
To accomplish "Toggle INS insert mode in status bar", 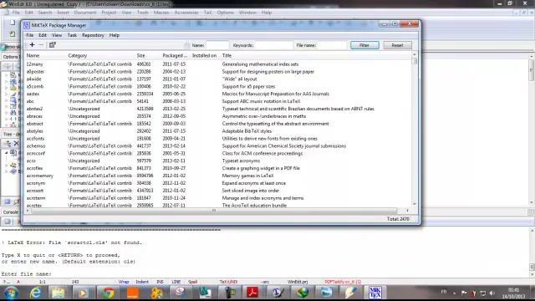I will (x=160, y=282).
